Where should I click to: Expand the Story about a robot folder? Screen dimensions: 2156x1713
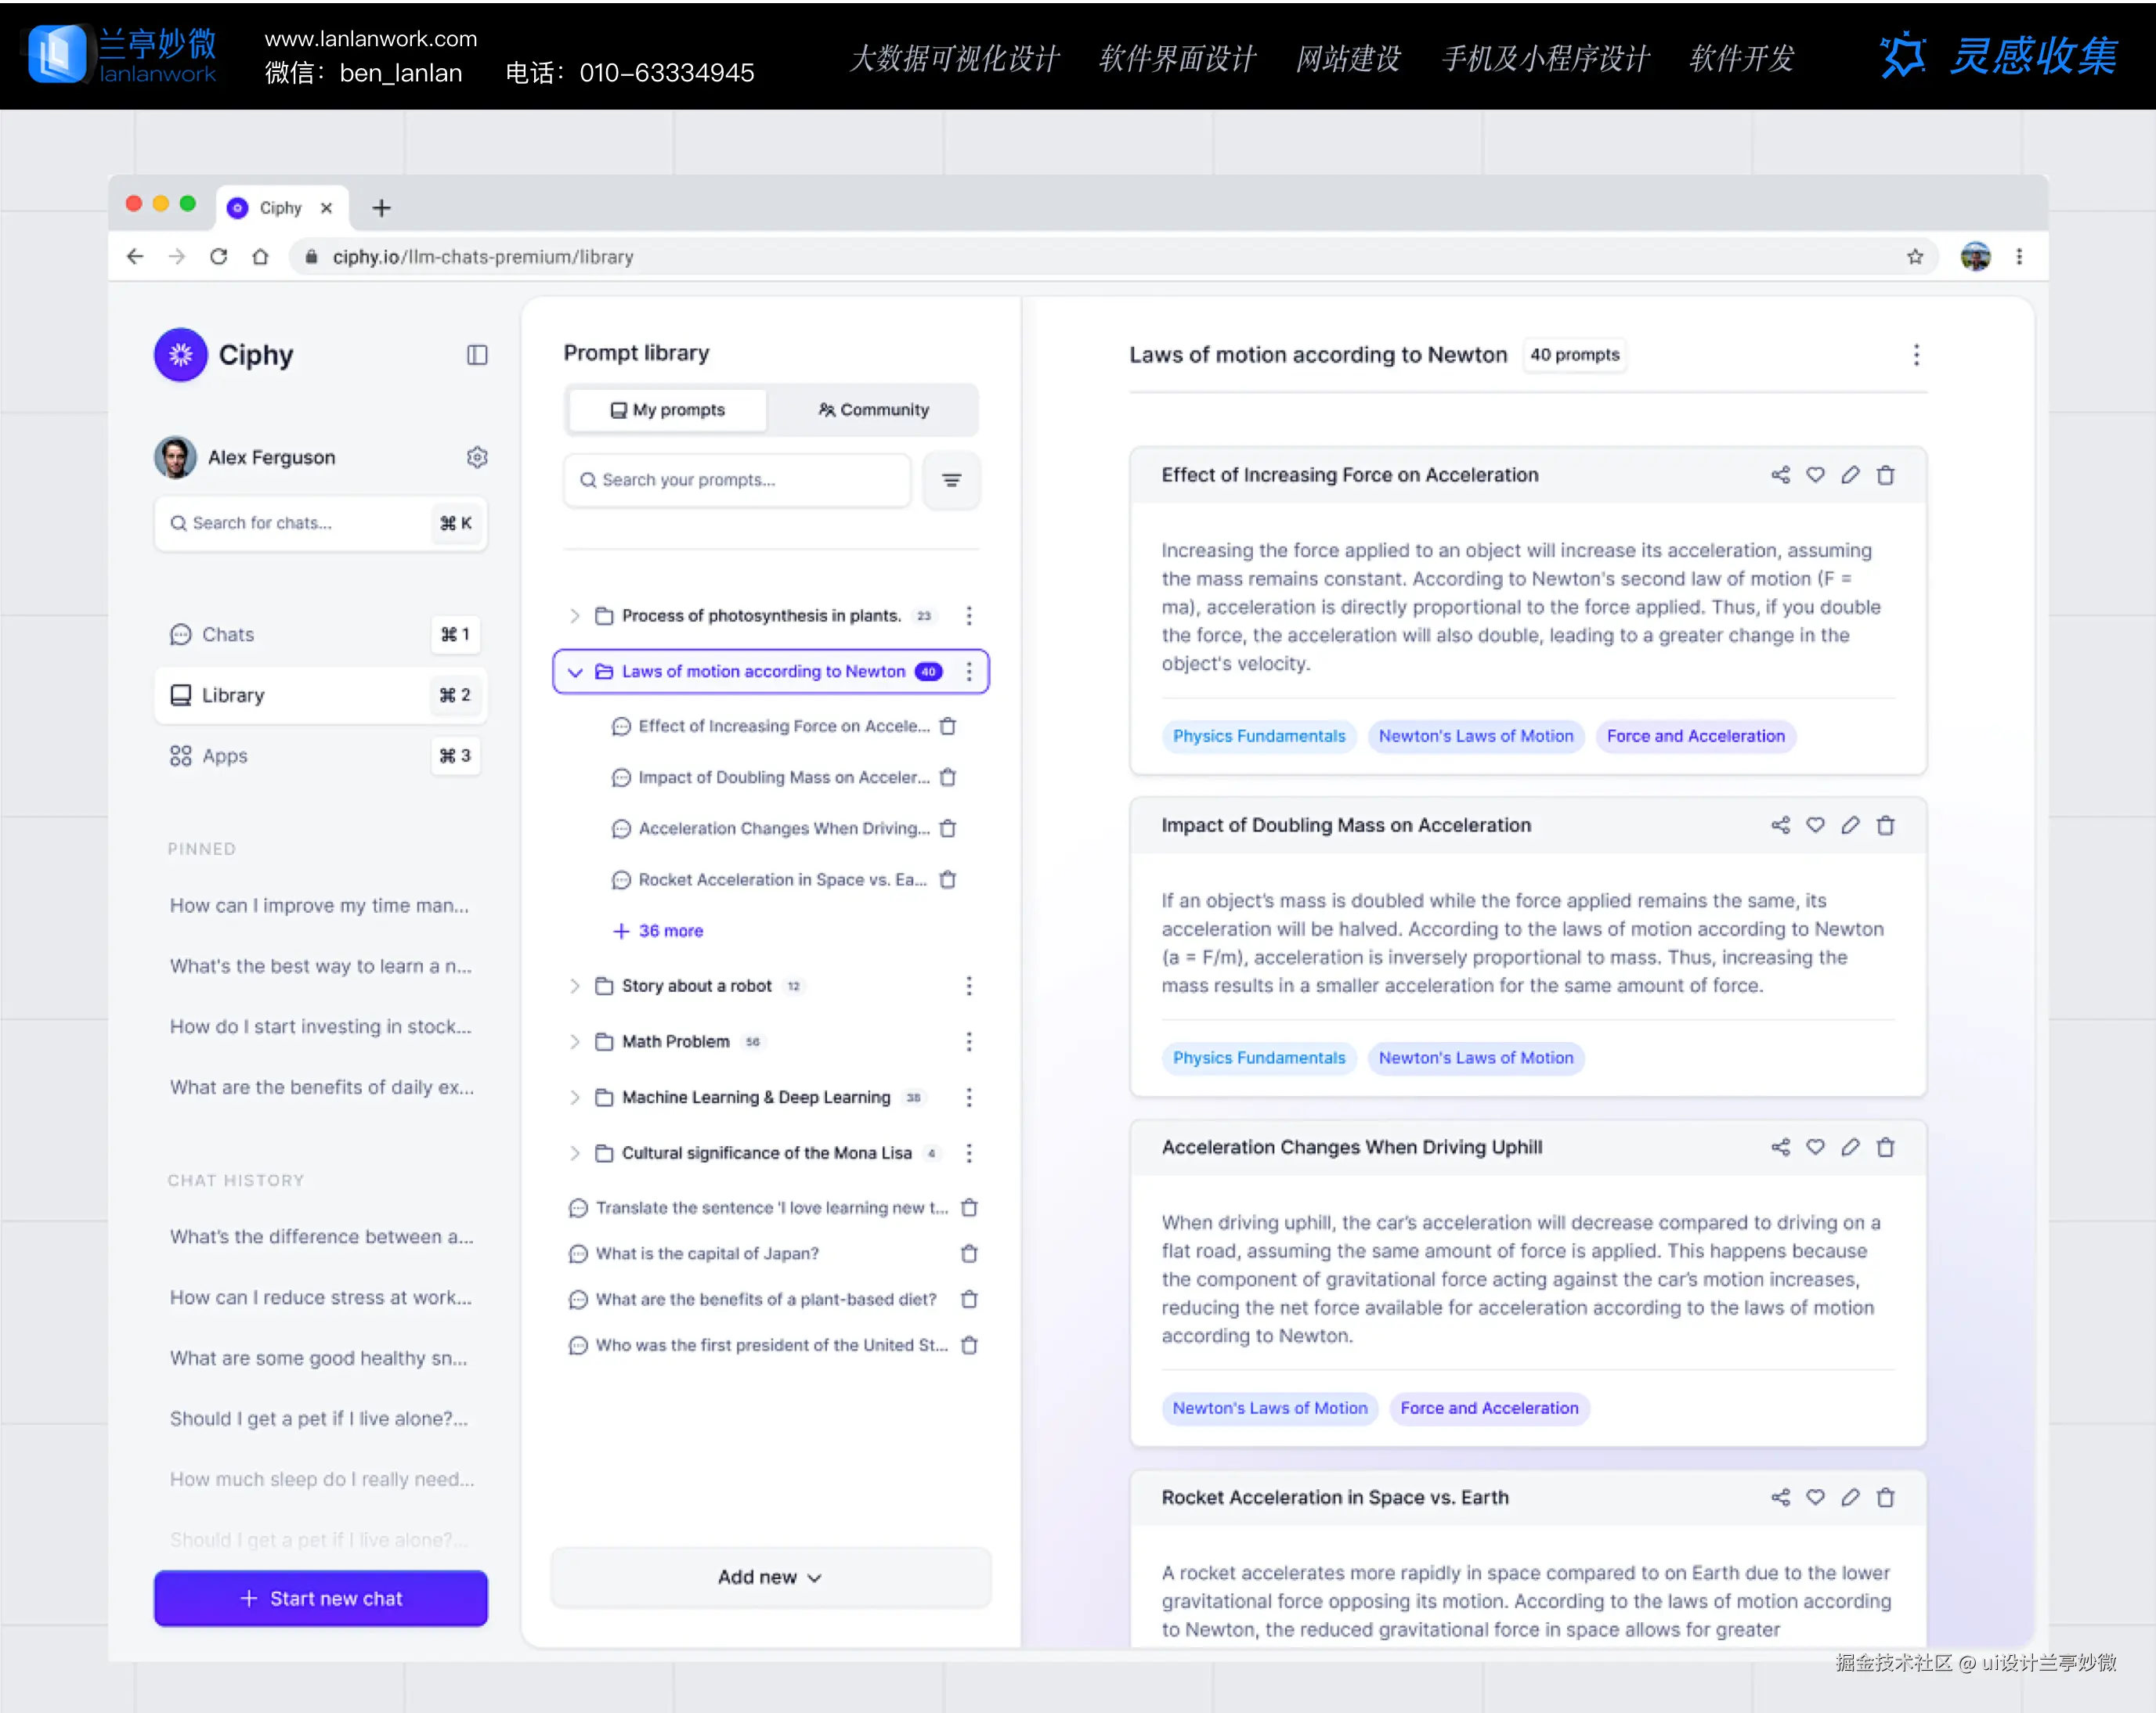pyautogui.click(x=574, y=986)
